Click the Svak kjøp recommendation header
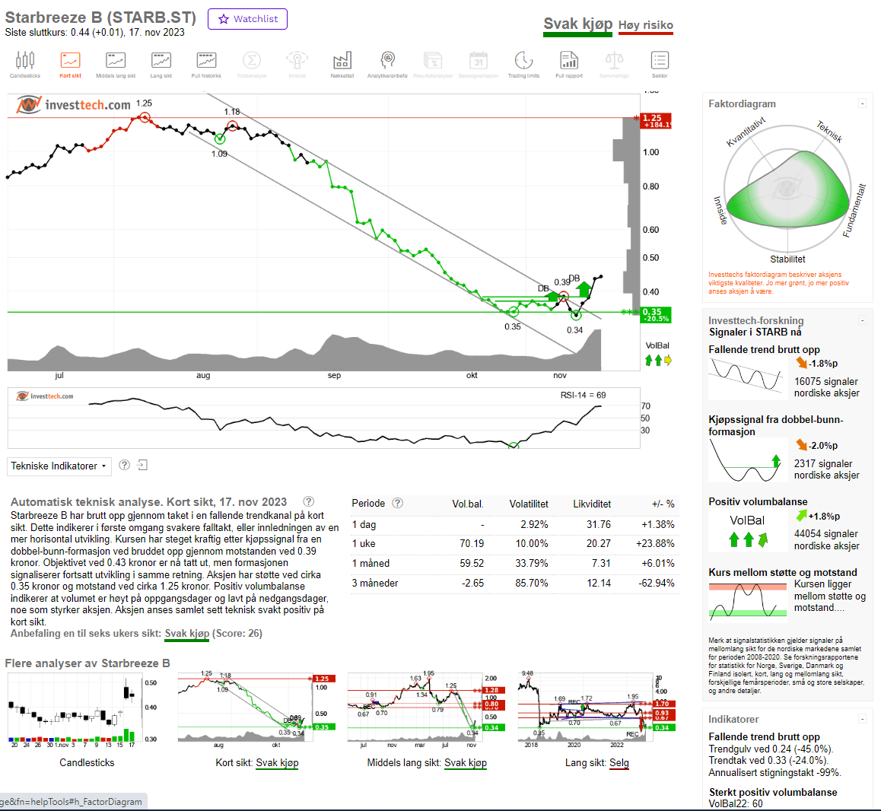 point(577,24)
